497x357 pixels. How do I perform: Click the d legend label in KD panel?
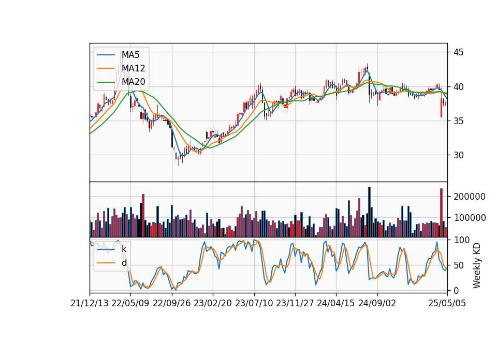[x=124, y=263]
